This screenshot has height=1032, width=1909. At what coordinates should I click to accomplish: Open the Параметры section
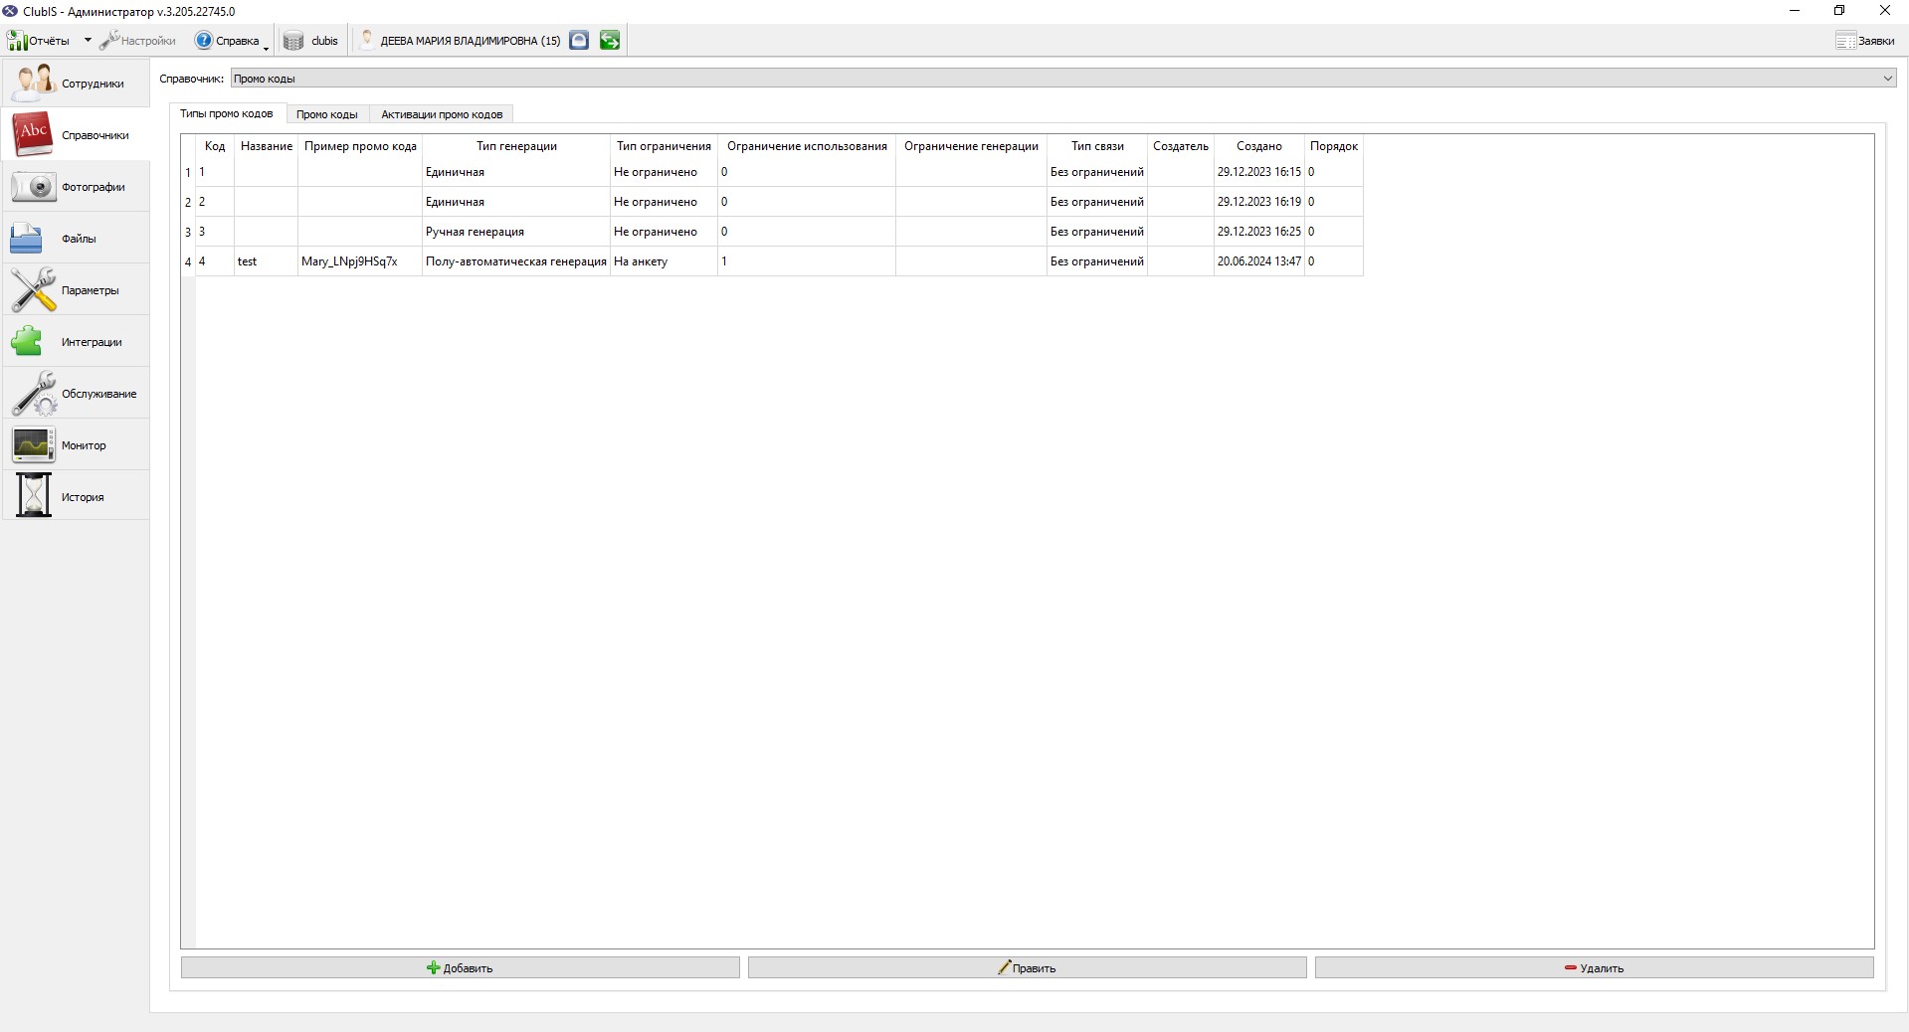tap(76, 290)
